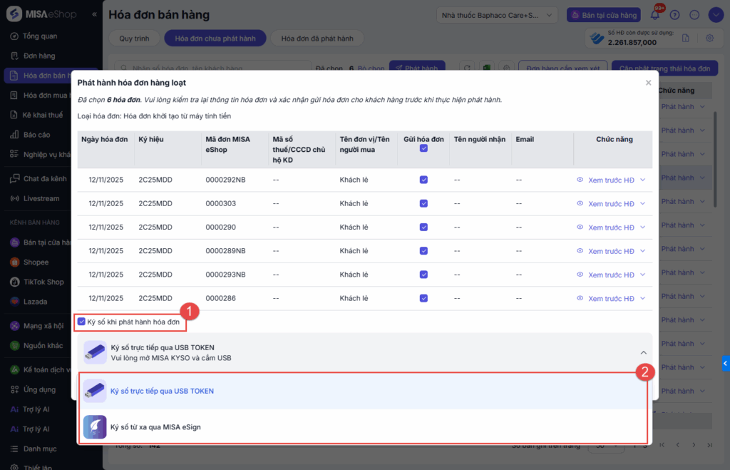Click the notification bell icon
The width and height of the screenshot is (730, 470).
point(655,15)
